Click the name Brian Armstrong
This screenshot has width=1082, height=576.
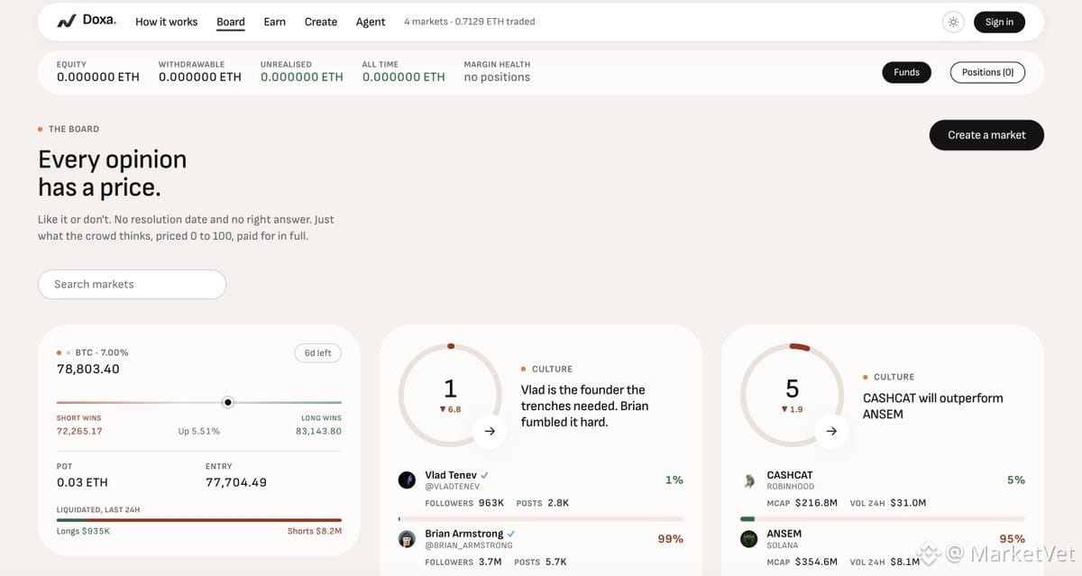[464, 534]
